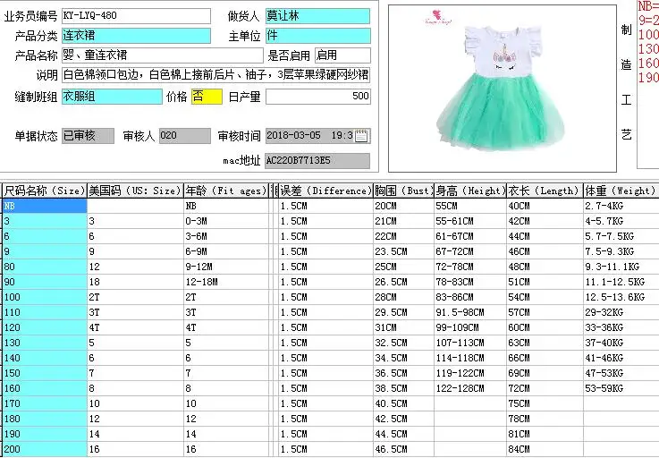659x458 pixels.
Task: Click bust cell 34.5CM
Action: pos(403,358)
